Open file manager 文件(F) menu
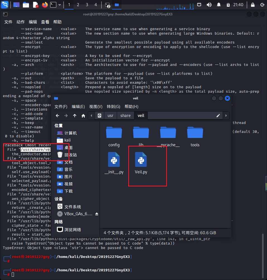 click(61, 107)
